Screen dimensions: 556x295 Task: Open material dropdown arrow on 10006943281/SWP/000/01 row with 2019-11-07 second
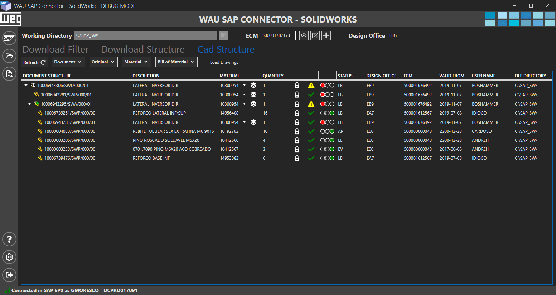tap(244, 122)
